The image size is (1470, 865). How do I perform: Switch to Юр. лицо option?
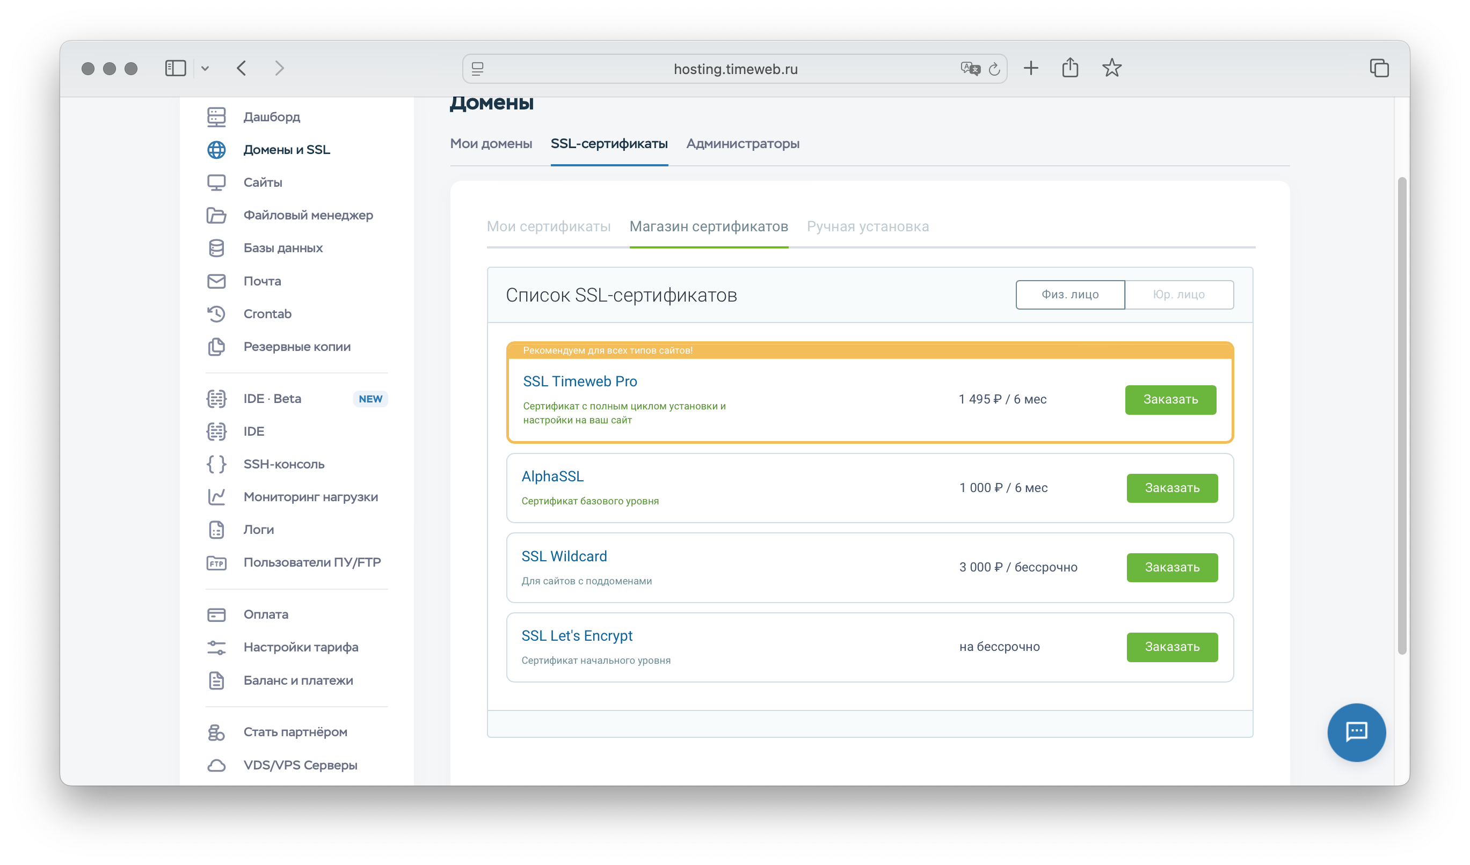pyautogui.click(x=1179, y=295)
